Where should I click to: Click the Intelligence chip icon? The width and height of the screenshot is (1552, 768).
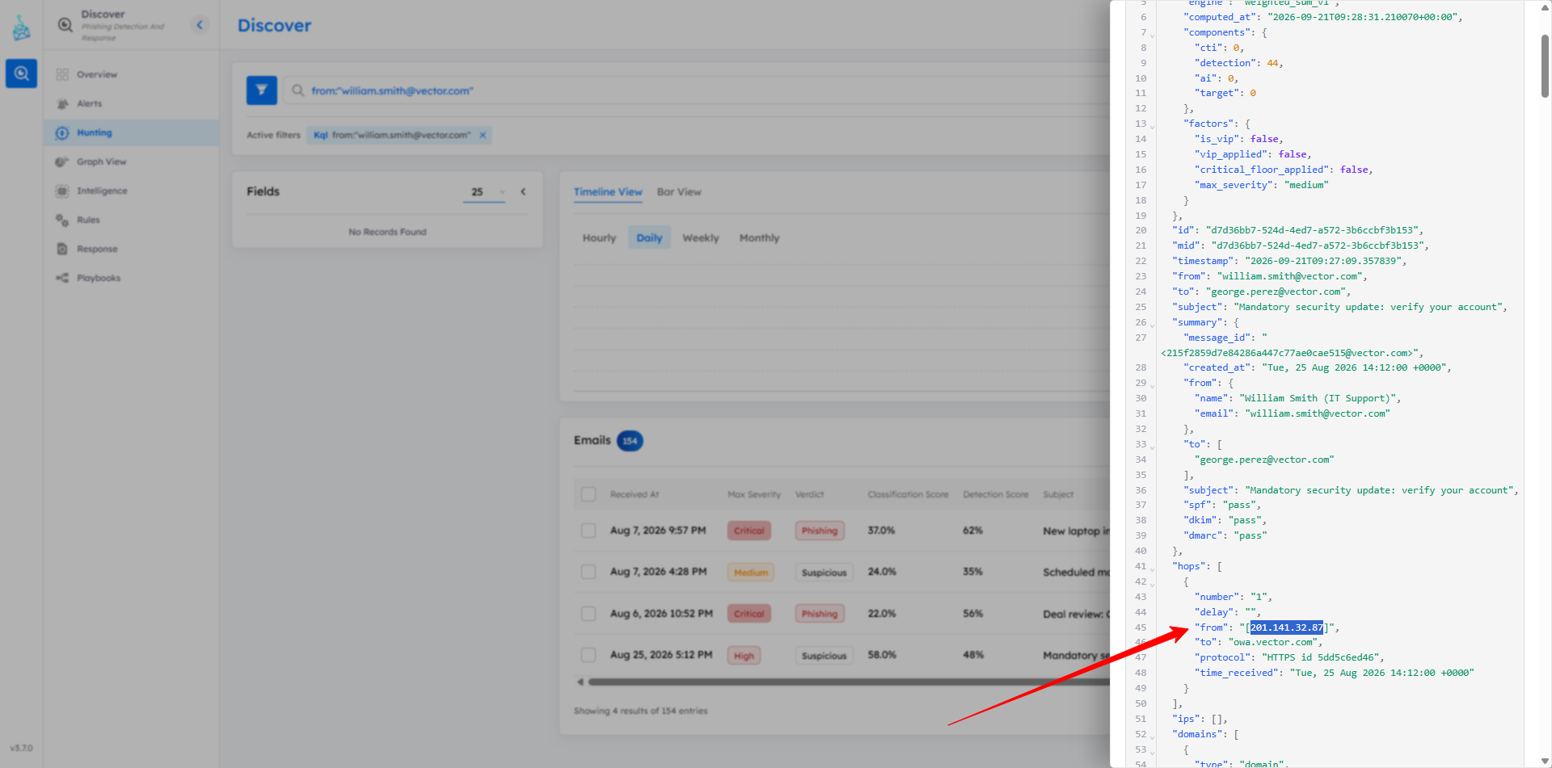pos(62,191)
